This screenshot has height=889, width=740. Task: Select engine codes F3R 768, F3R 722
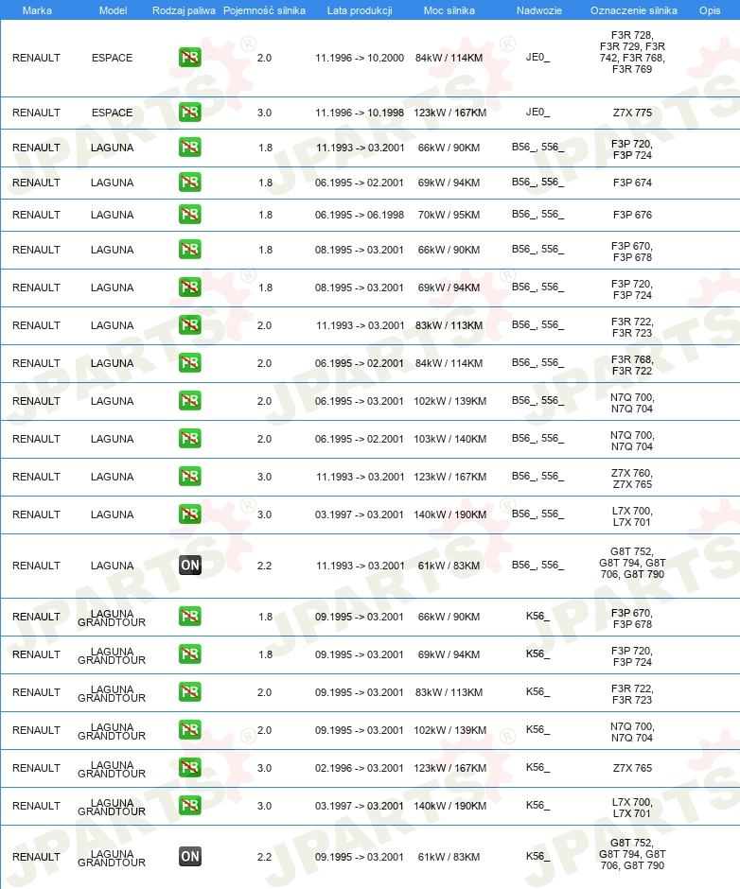click(x=632, y=365)
